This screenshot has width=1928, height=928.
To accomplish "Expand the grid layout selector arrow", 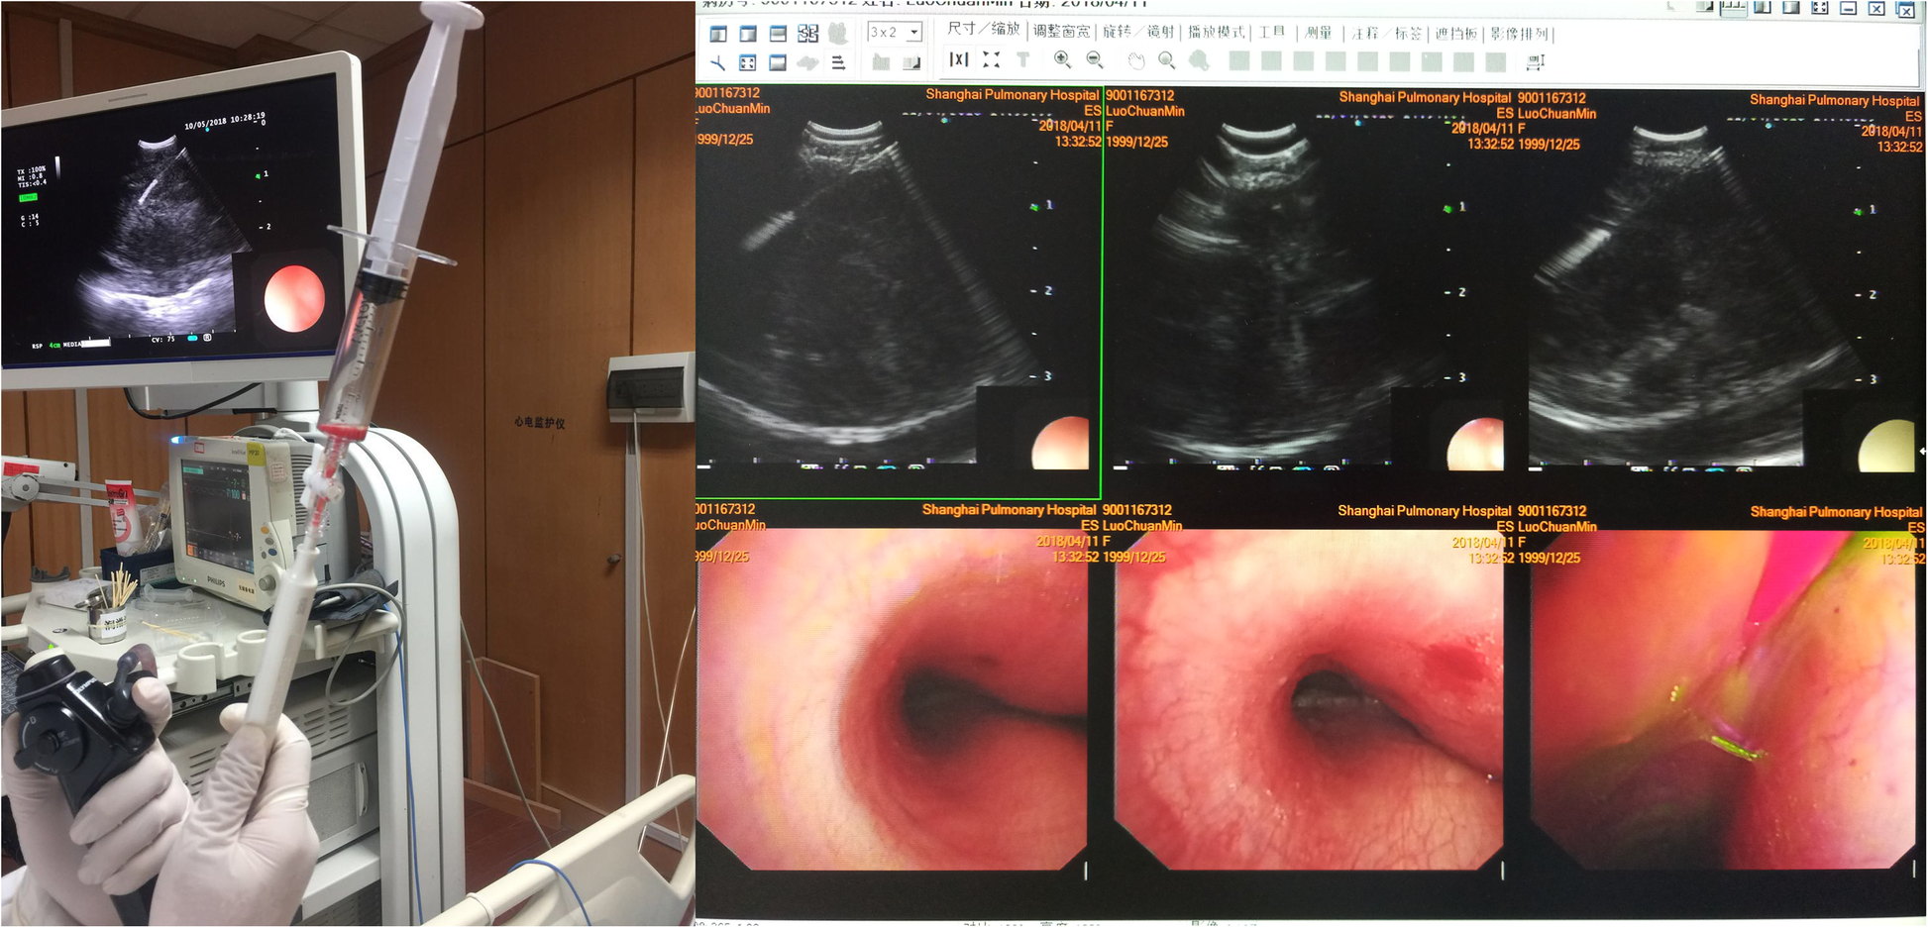I will pos(913,34).
